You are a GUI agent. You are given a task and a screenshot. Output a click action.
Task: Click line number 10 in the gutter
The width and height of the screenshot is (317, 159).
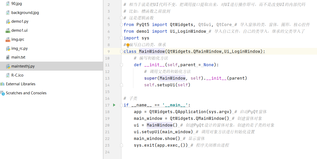point(107,58)
